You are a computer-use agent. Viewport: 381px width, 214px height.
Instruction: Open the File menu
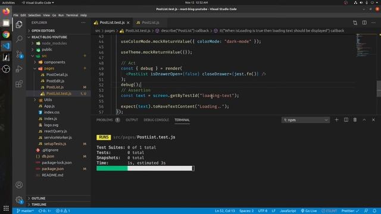16,15
